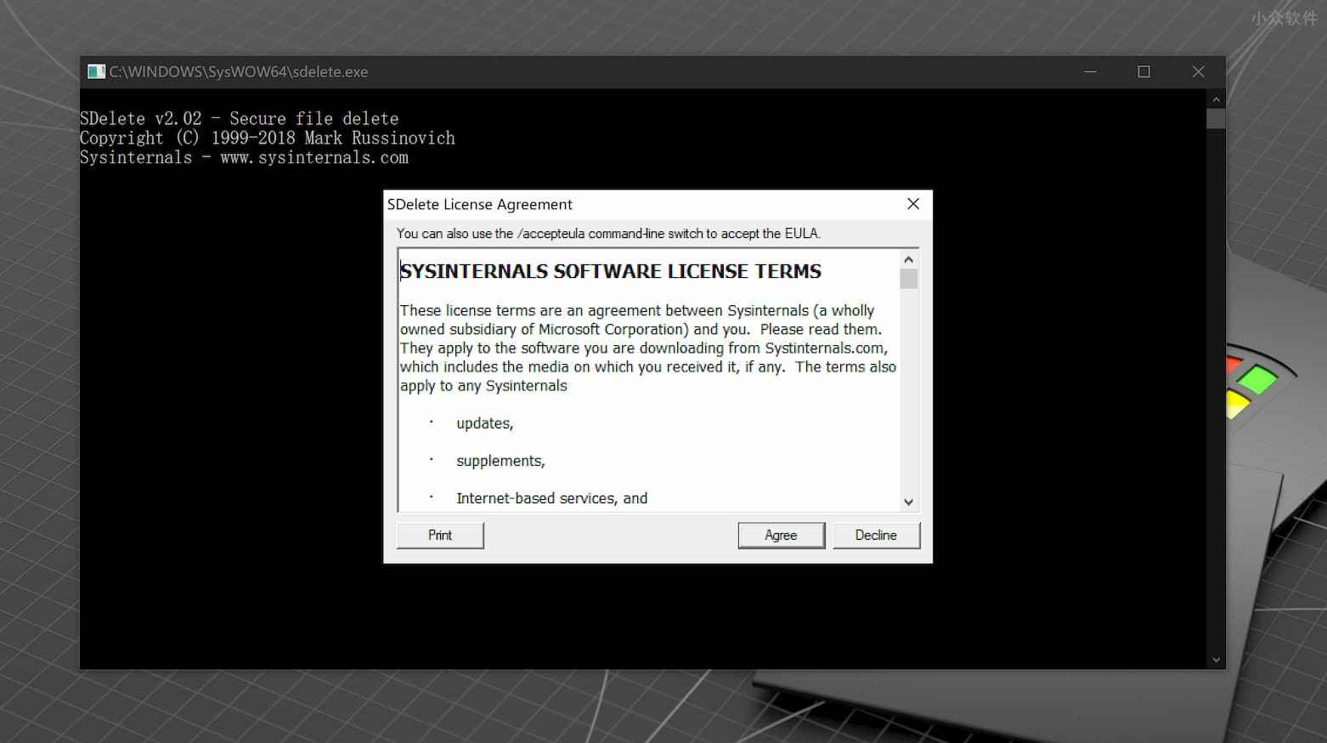Click the 'supplements,' bullet line
This screenshot has width=1327, height=743.
pyautogui.click(x=500, y=461)
